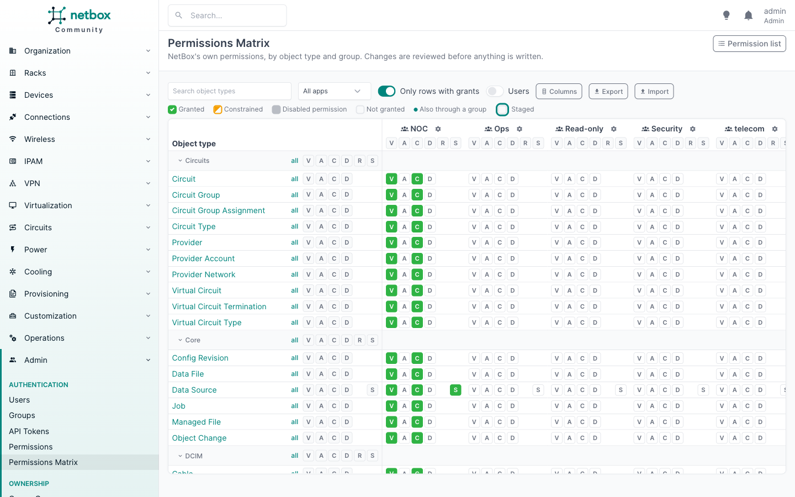Screen dimensions: 795x497
Task: Open the Permissions page in sidebar
Action: [x=31, y=447]
